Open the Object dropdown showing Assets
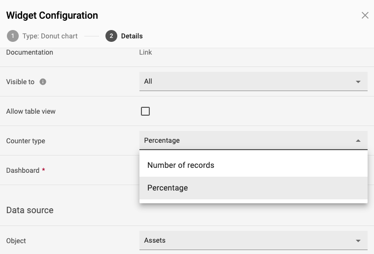 (253, 240)
